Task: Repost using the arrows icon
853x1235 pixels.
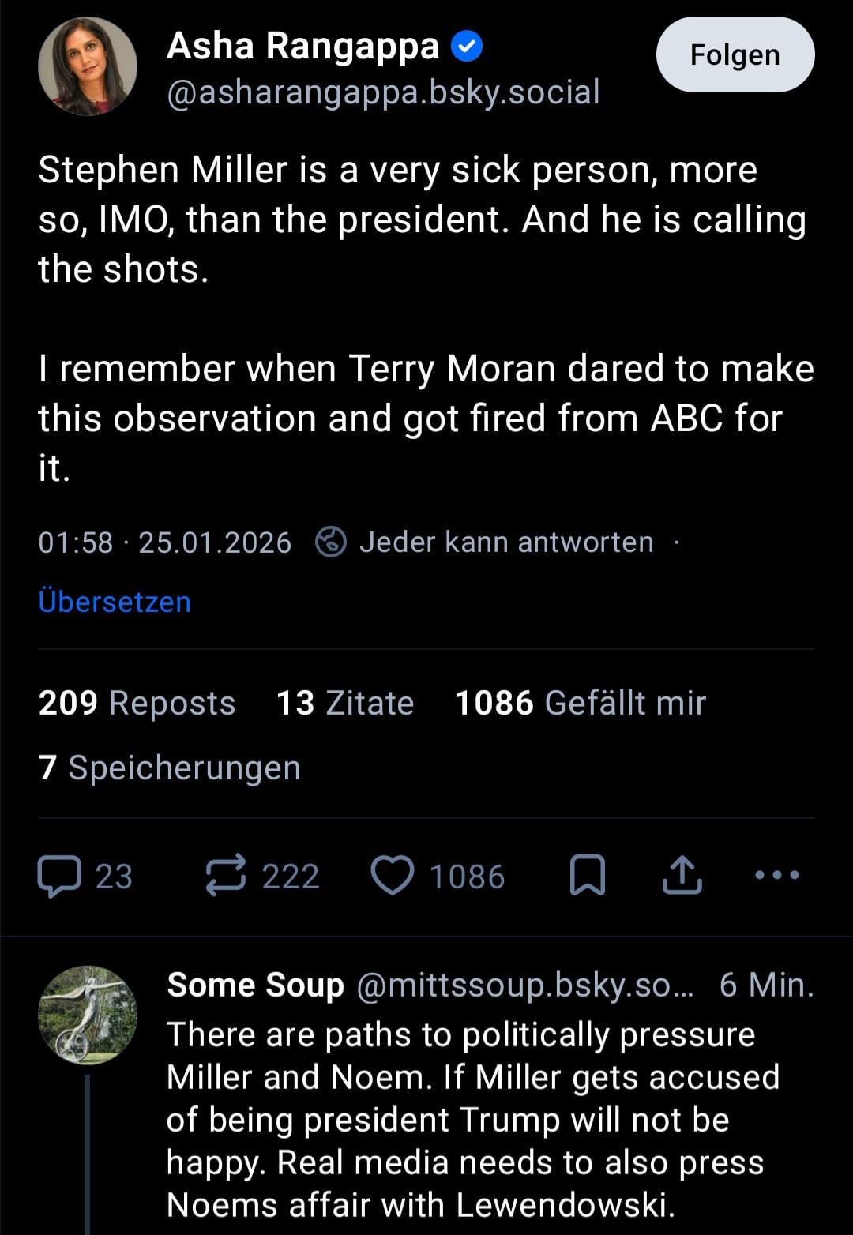Action: [226, 877]
